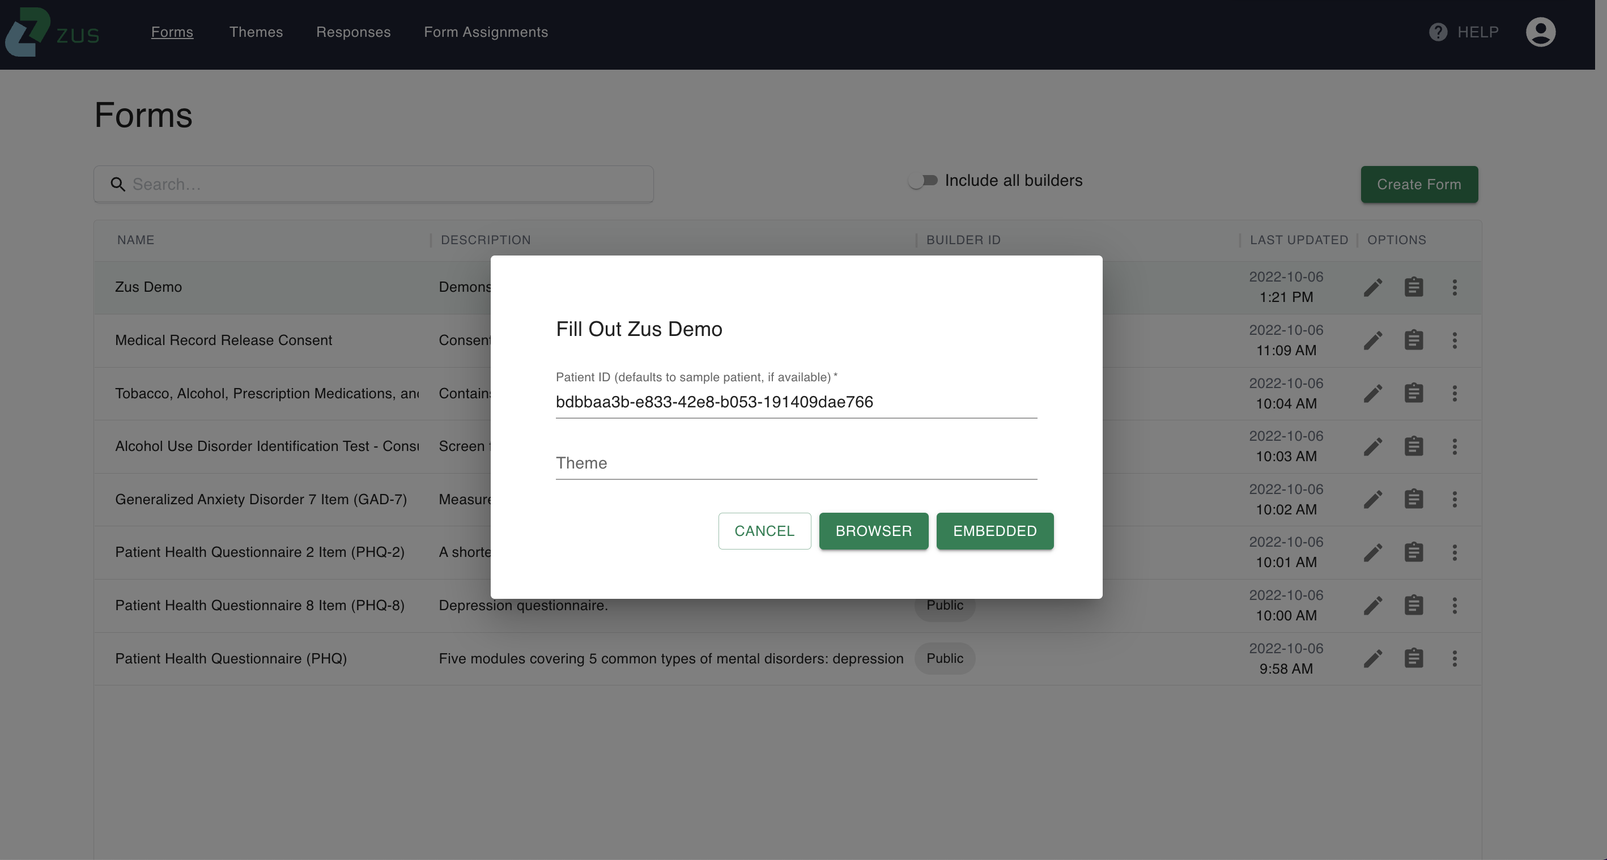1607x860 pixels.
Task: Switch to the Themes tab
Action: coord(256,32)
